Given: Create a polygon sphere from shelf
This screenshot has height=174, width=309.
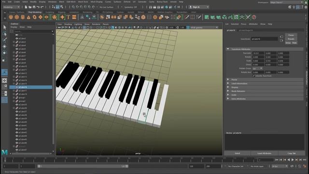Looking at the screenshot, I should (11, 17).
